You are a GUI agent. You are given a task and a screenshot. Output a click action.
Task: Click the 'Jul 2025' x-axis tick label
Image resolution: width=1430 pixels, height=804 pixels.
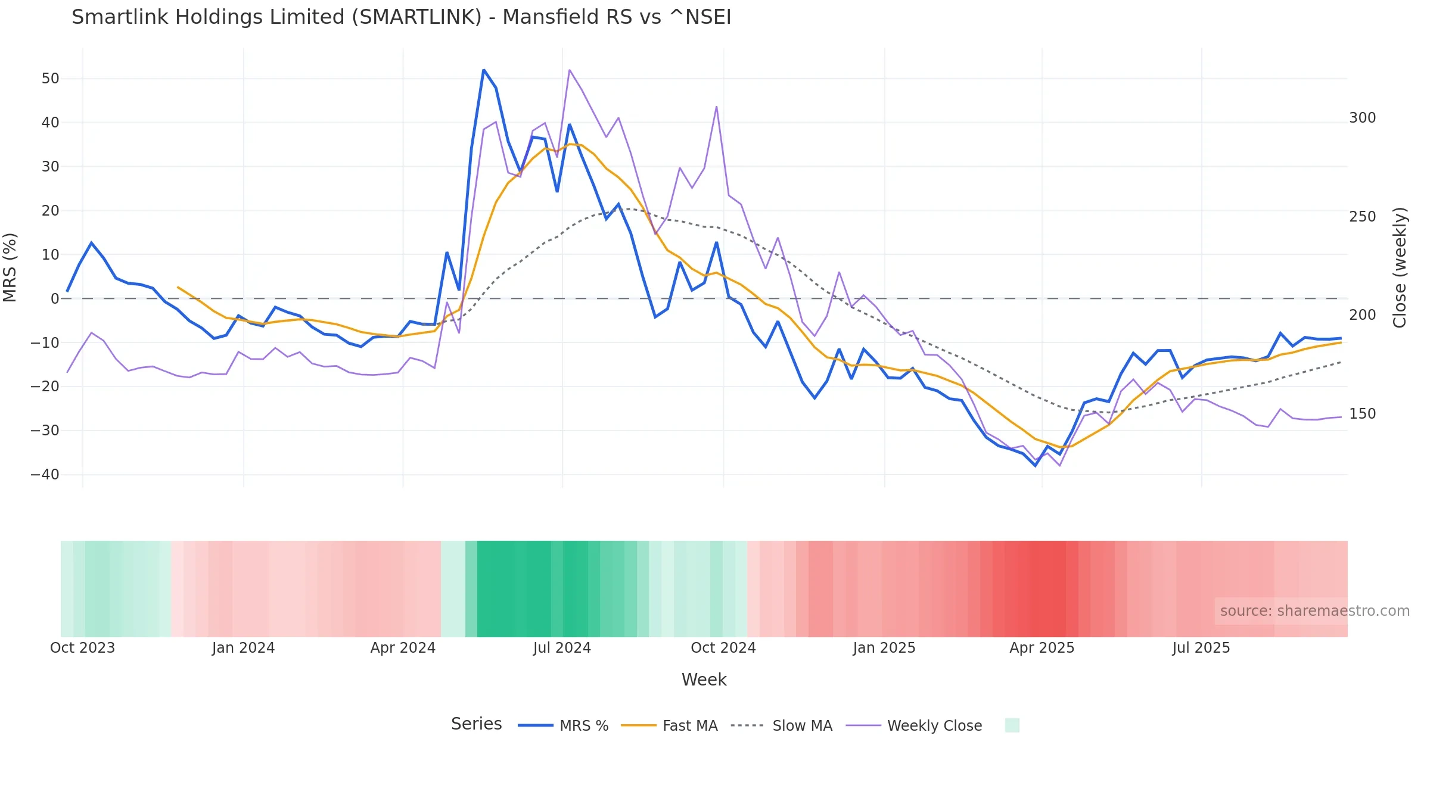click(1201, 647)
